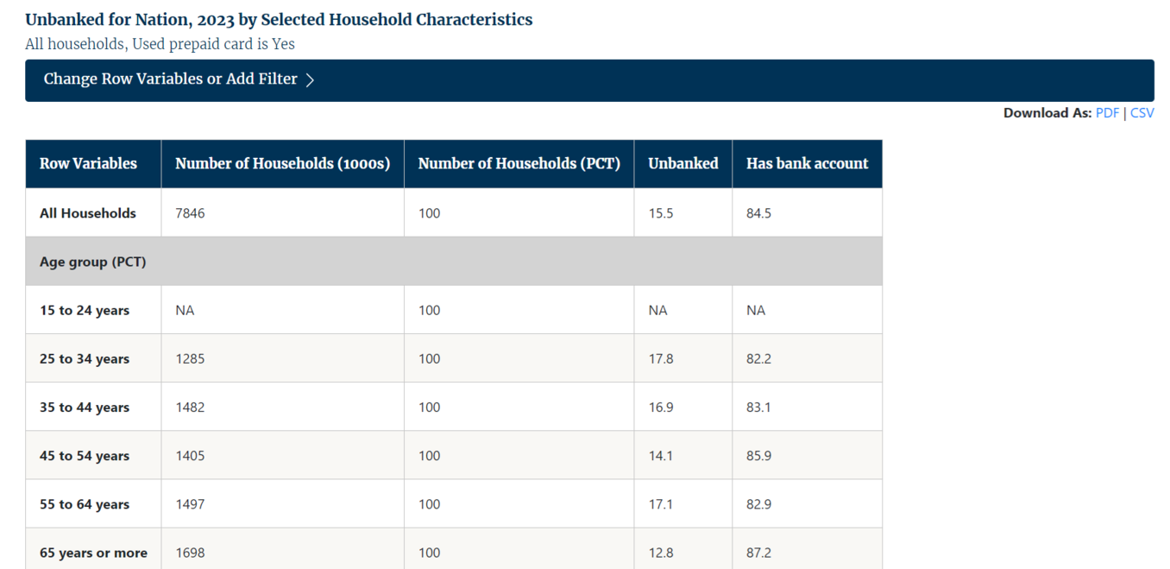The height and width of the screenshot is (569, 1170).
Task: Download the table as CSV
Action: click(1142, 113)
